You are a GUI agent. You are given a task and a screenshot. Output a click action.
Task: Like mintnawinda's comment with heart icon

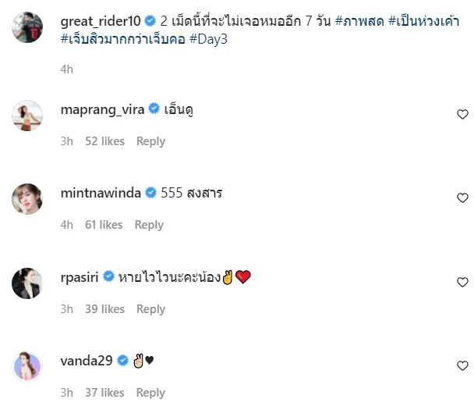[462, 198]
